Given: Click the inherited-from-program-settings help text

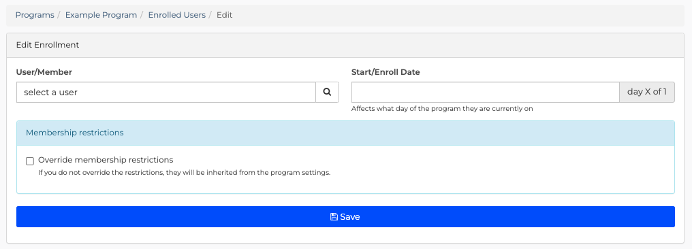Looking at the screenshot, I should coord(184,172).
